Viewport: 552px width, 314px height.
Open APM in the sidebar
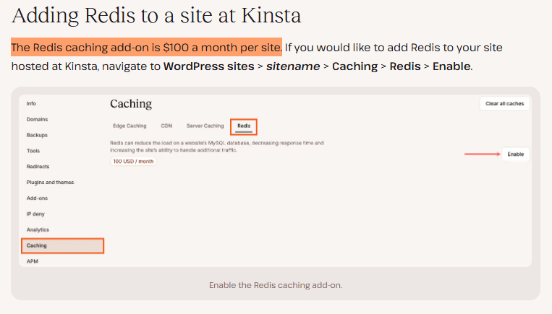pyautogui.click(x=33, y=261)
